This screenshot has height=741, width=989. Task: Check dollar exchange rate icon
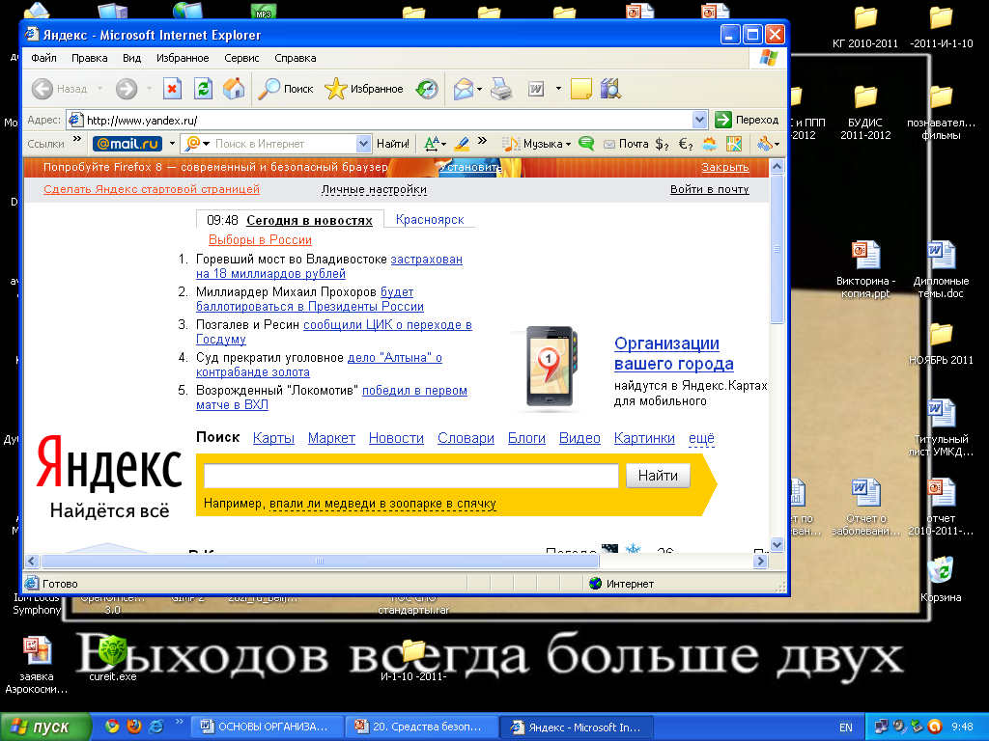click(662, 145)
